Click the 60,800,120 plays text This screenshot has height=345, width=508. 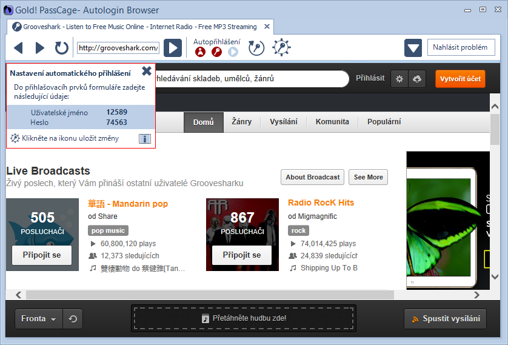point(129,244)
